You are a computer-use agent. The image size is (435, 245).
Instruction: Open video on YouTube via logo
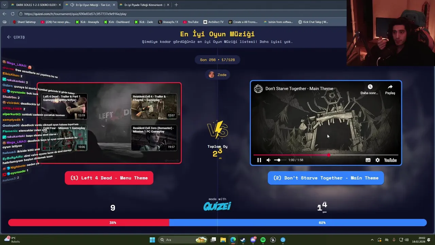[390, 160]
